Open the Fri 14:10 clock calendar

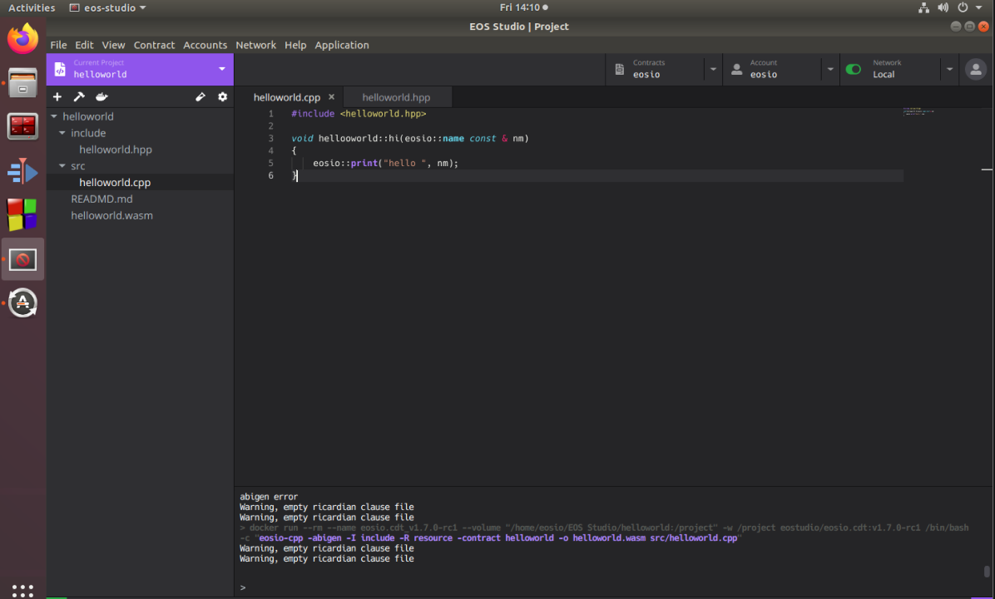(523, 7)
